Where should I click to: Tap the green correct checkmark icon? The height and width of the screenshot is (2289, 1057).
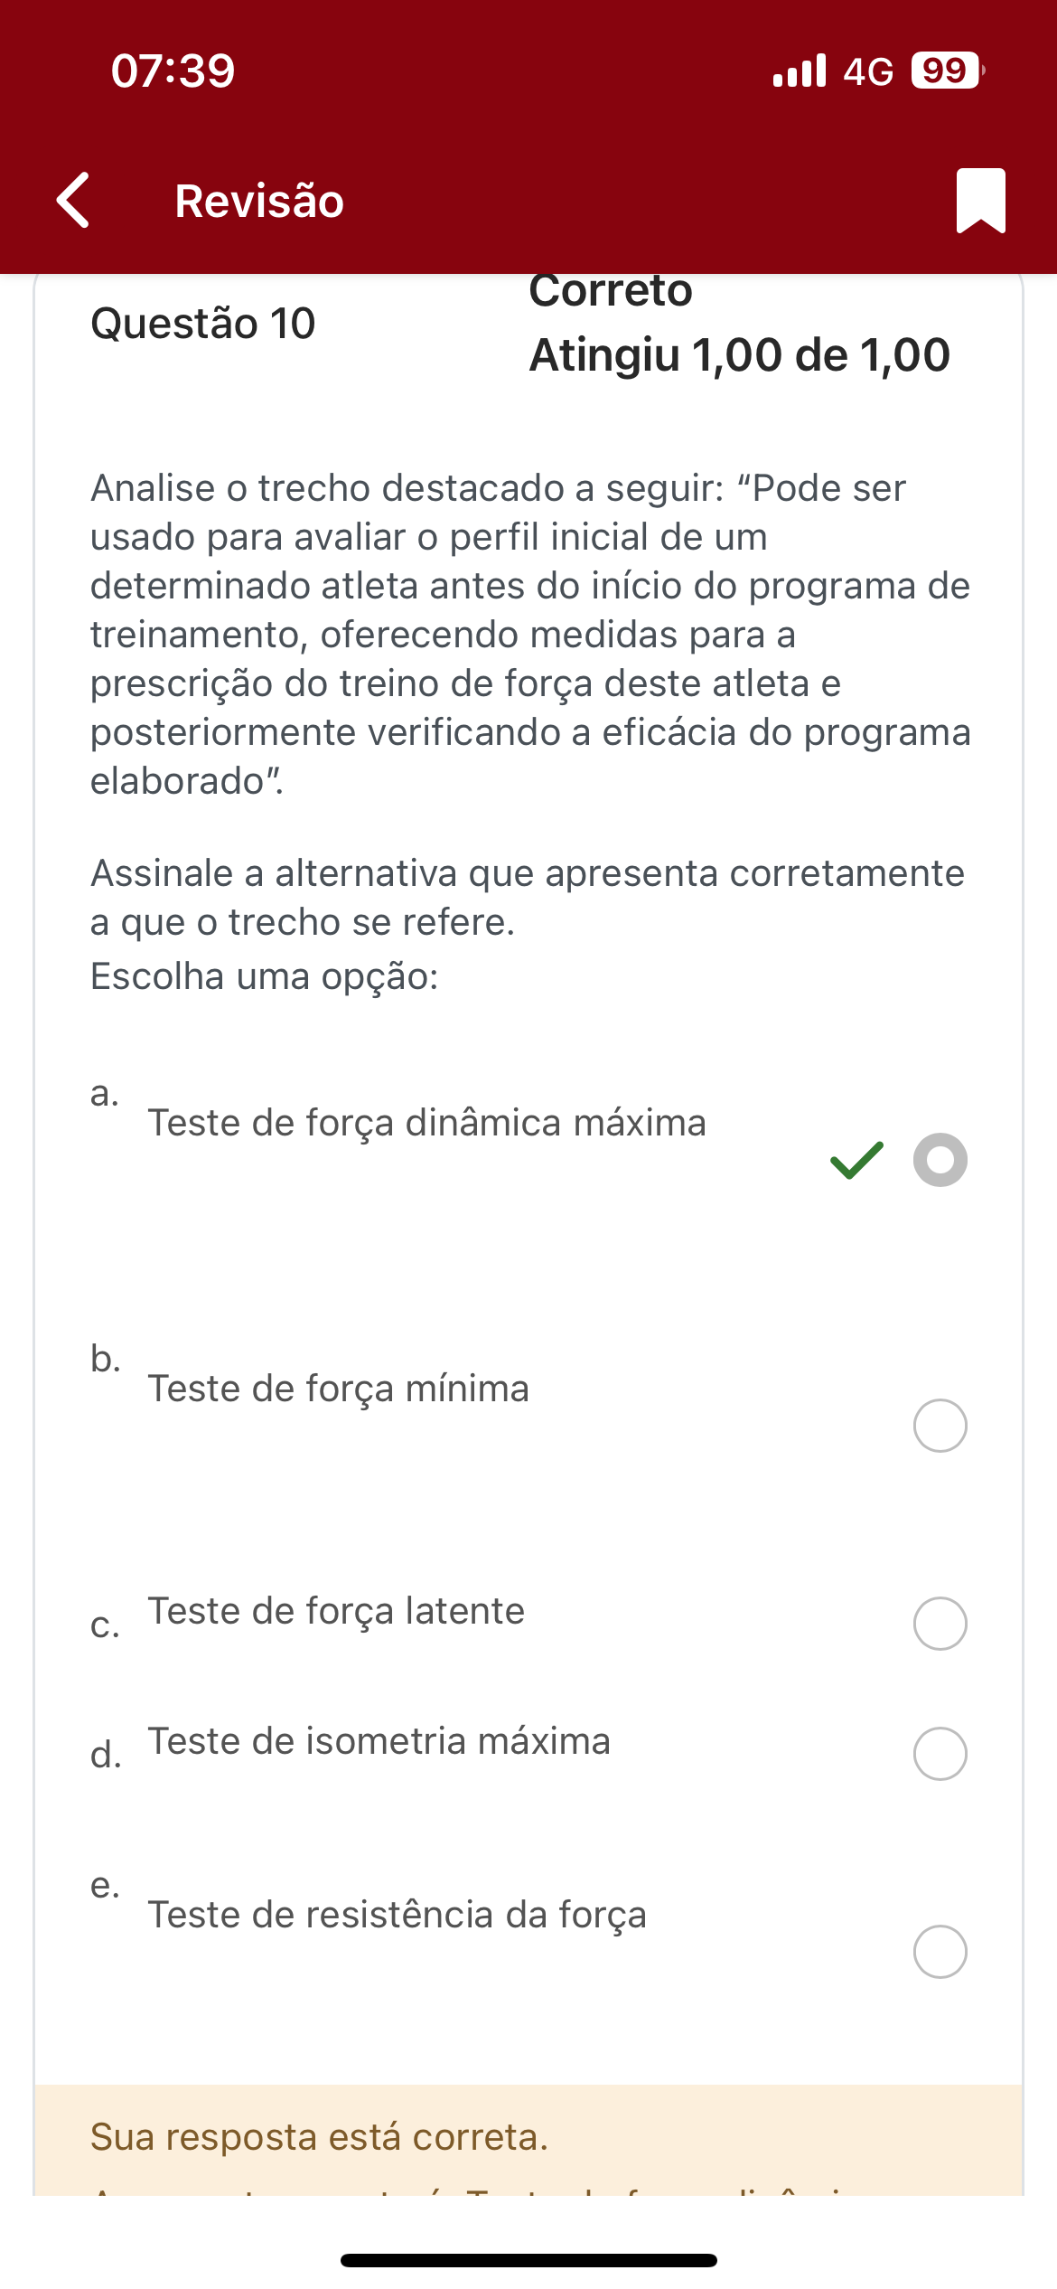[856, 1161]
